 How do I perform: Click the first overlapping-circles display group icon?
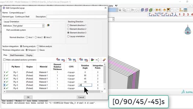[x=156, y=10]
